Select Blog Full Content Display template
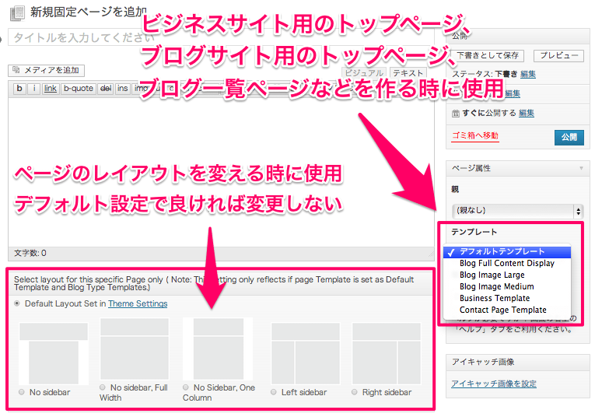Image resolution: width=595 pixels, height=417 pixels. (x=507, y=263)
